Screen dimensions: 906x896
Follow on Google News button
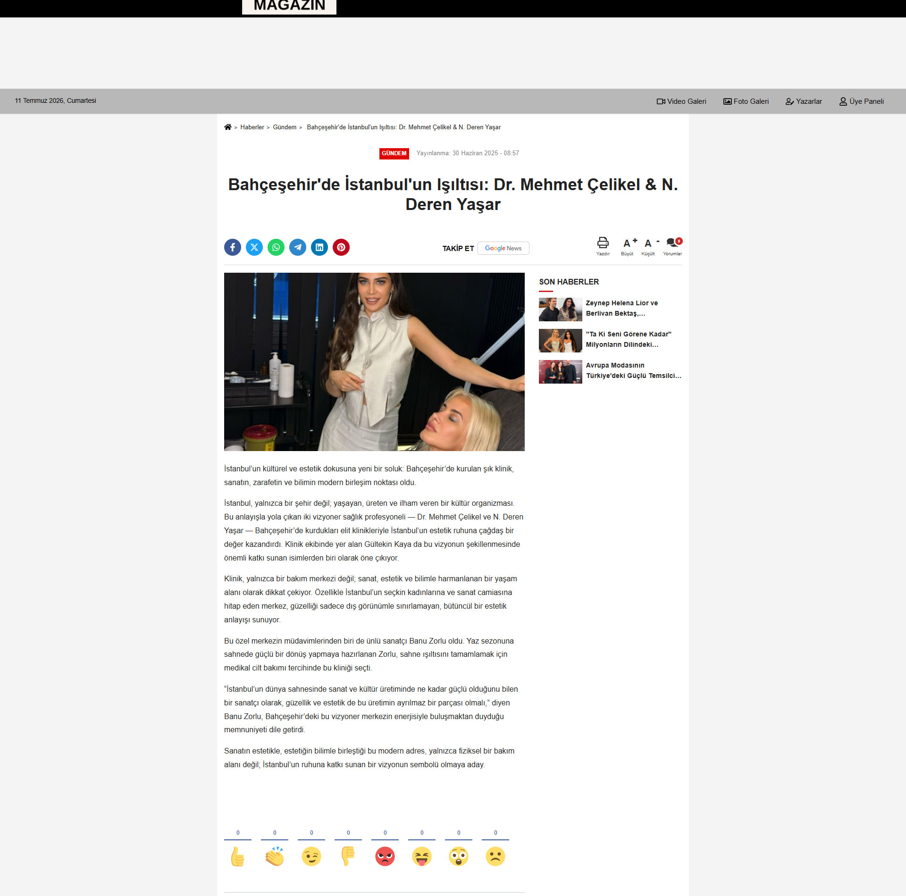click(503, 248)
